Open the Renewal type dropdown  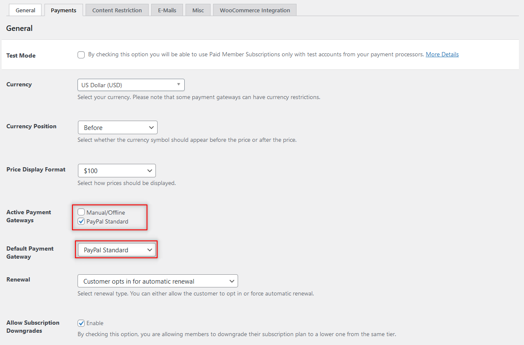pyautogui.click(x=158, y=281)
